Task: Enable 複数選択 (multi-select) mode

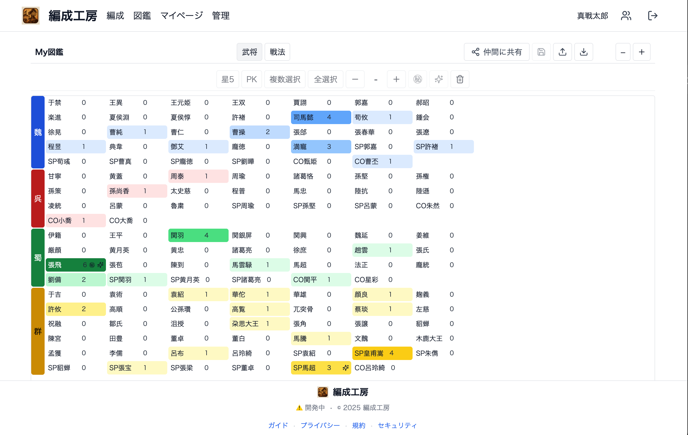Action: (285, 79)
